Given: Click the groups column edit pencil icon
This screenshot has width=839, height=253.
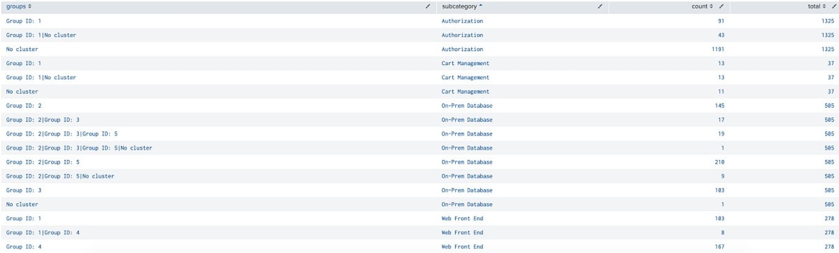Looking at the screenshot, I should 428,6.
